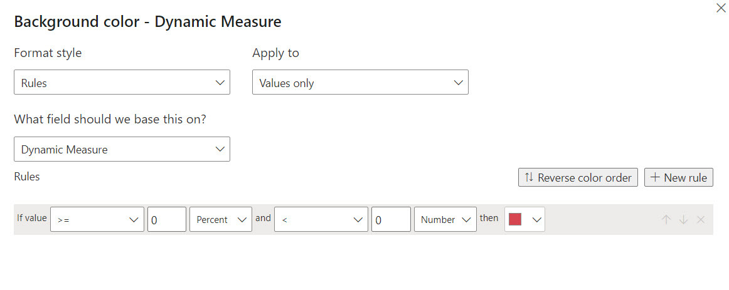Click the swap arrows icon for reversing colors

pos(529,177)
